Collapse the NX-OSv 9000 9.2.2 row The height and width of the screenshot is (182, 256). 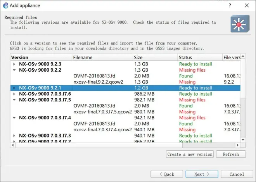14,70
